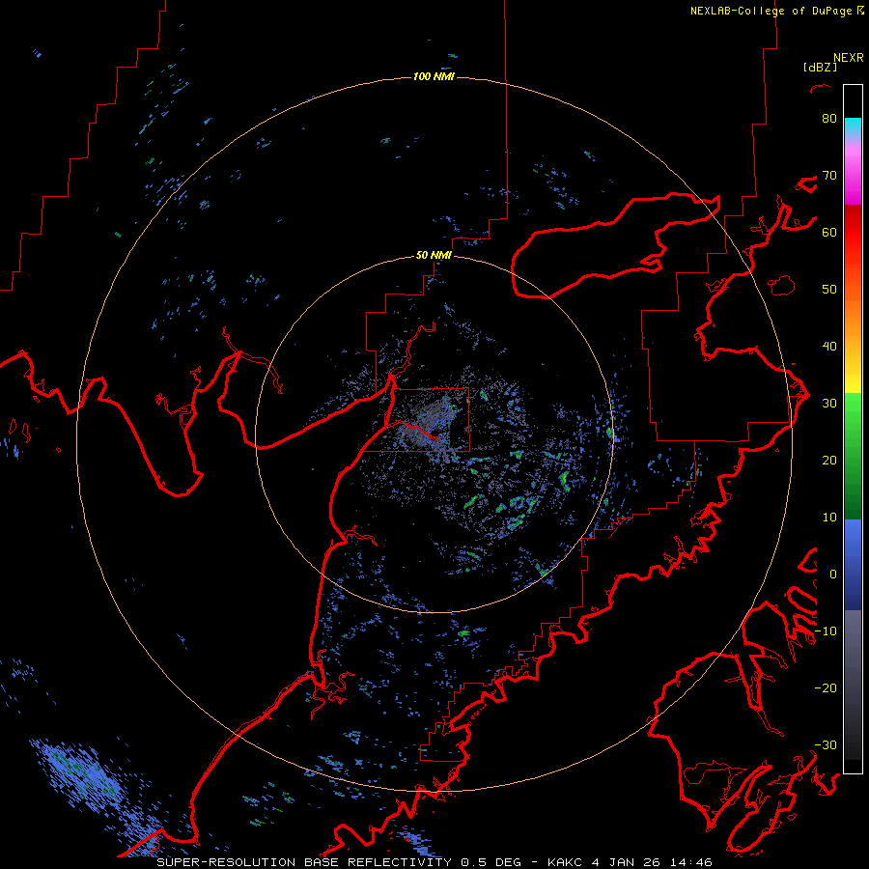Click the -30 value on the dBZ scale

click(x=826, y=744)
